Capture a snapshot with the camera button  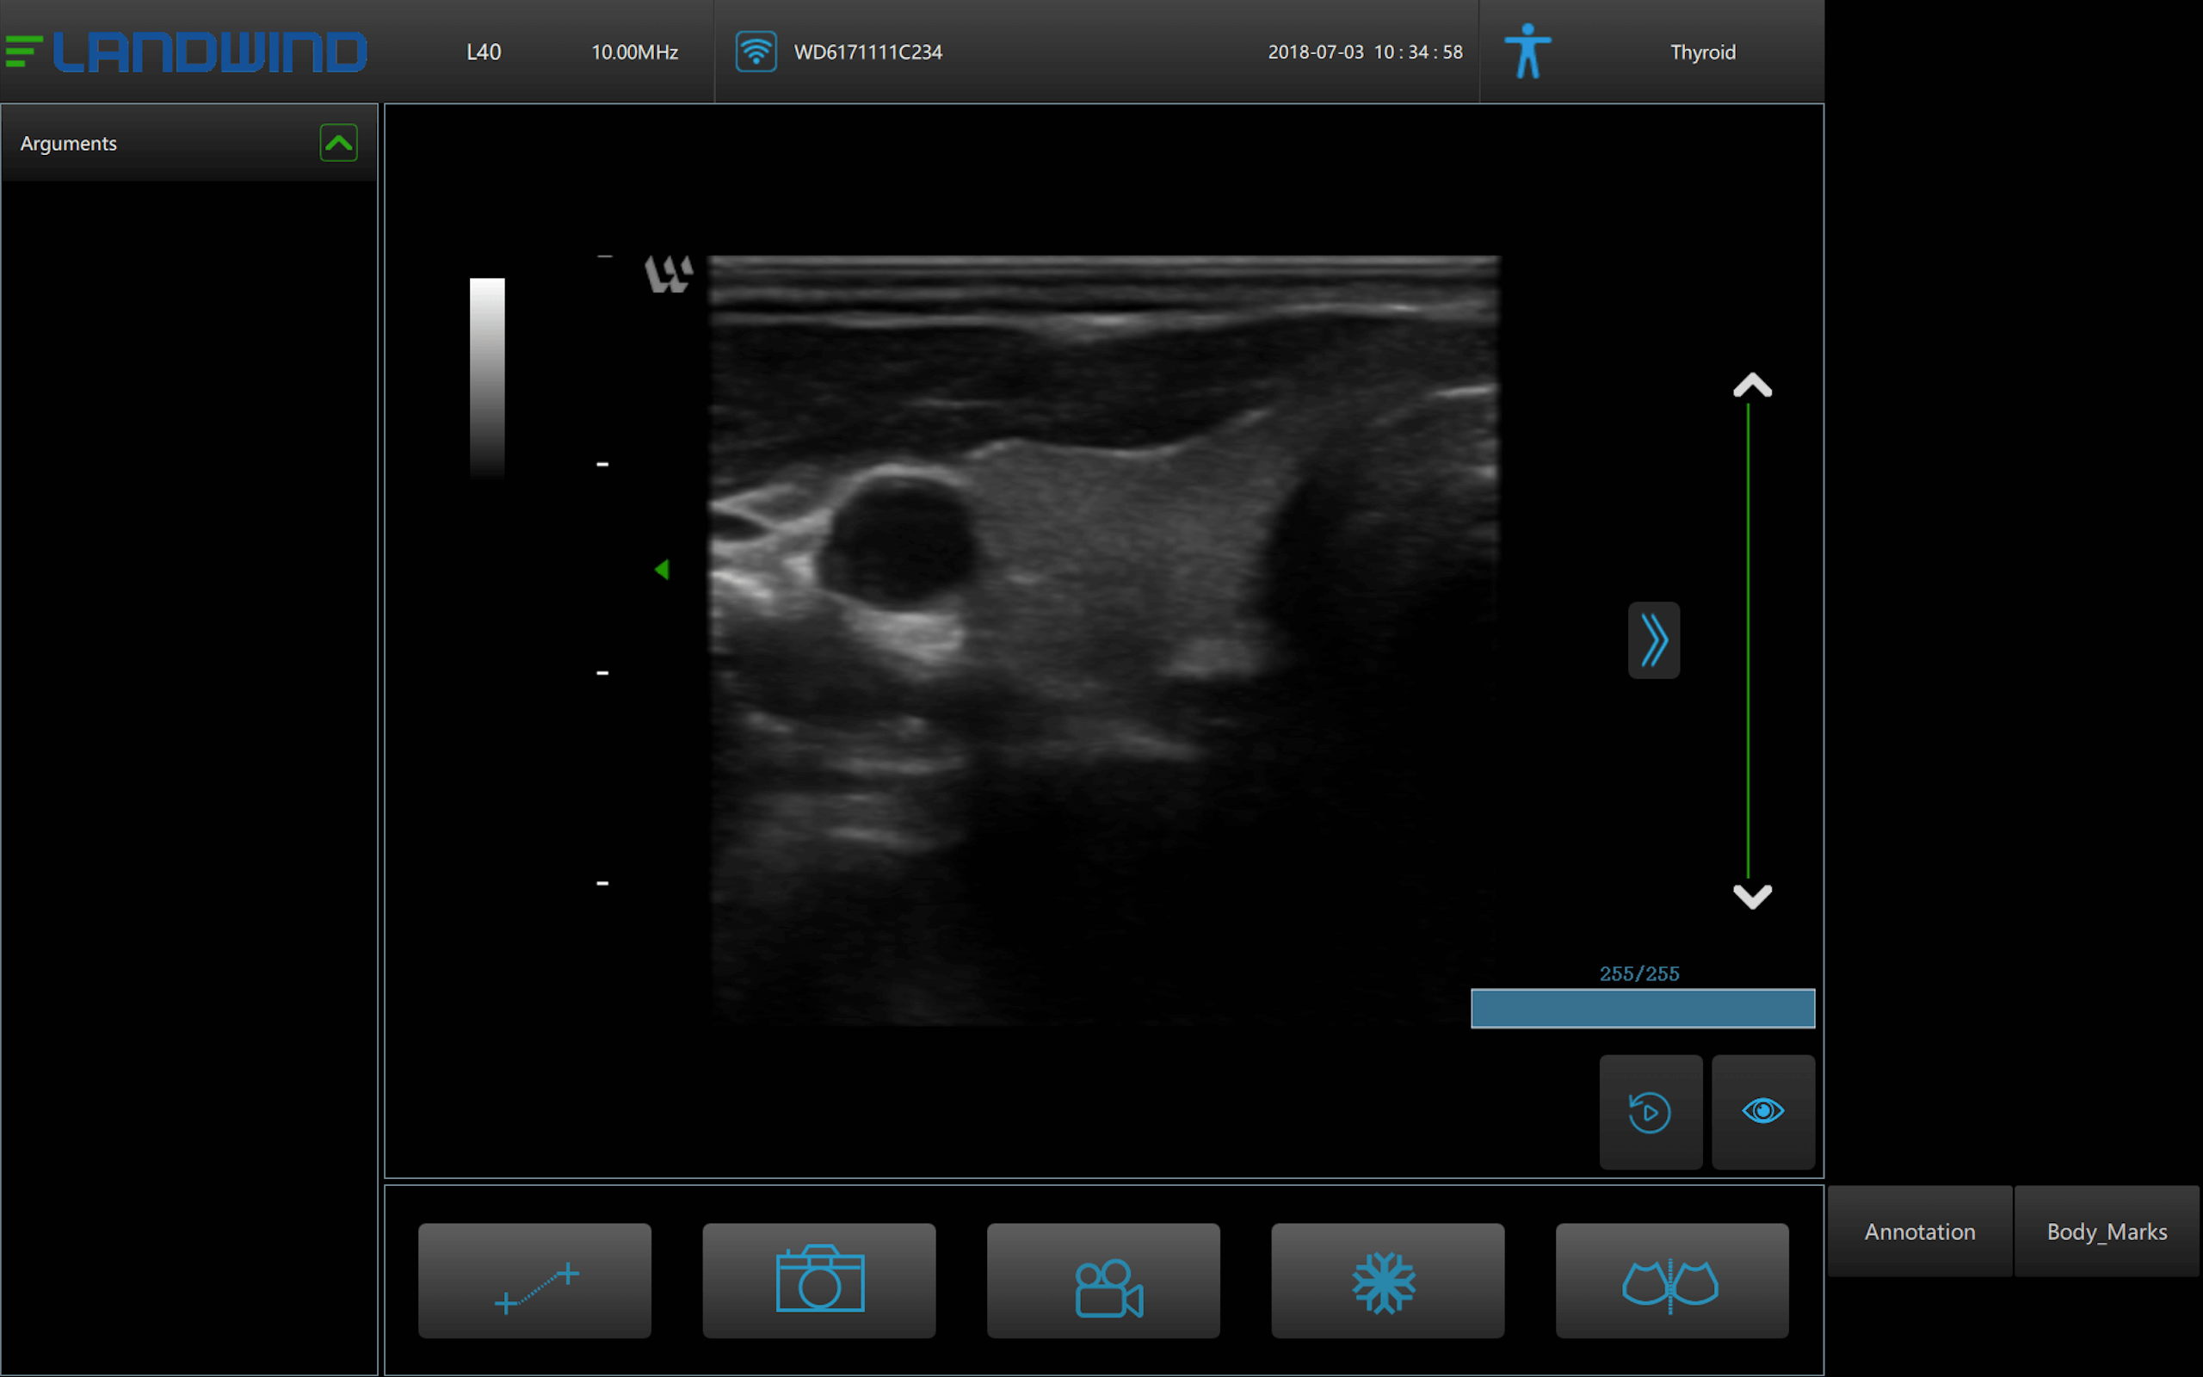pos(818,1280)
